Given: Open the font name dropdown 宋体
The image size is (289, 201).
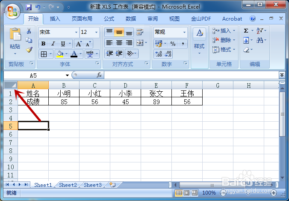Looking at the screenshot, I should point(76,32).
